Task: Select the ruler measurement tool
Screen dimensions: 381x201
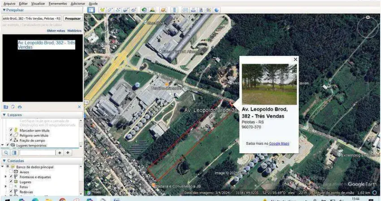Action: [174, 10]
